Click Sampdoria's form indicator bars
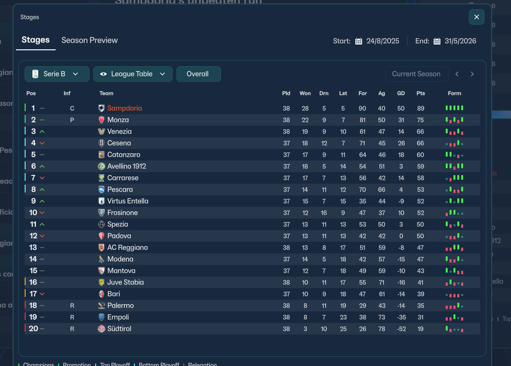This screenshot has height=366, width=511. [454, 108]
